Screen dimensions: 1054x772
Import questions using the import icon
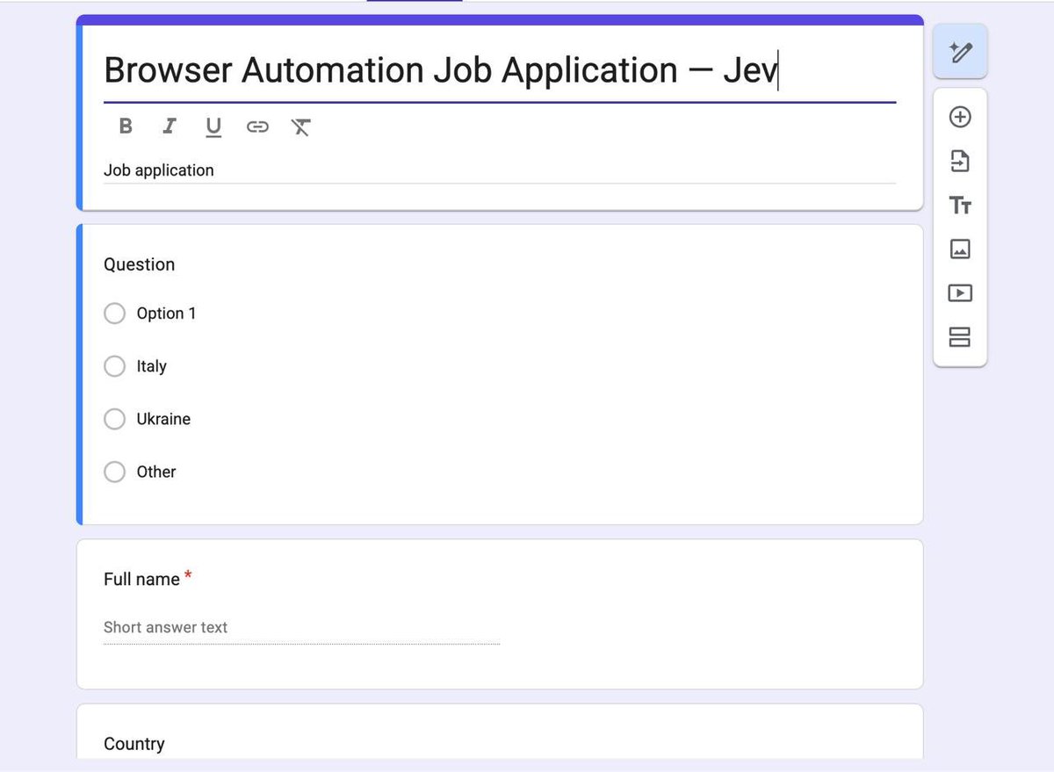coord(960,161)
